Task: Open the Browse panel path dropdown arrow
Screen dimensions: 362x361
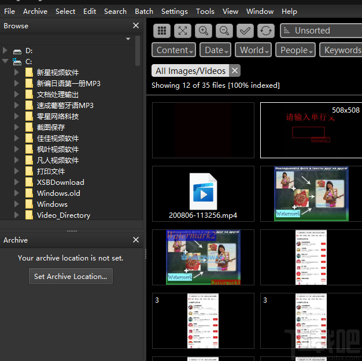Action: (x=128, y=39)
